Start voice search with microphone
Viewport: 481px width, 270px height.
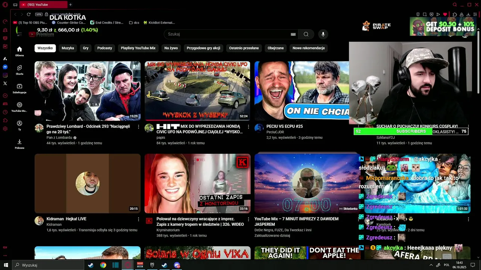coord(323,34)
